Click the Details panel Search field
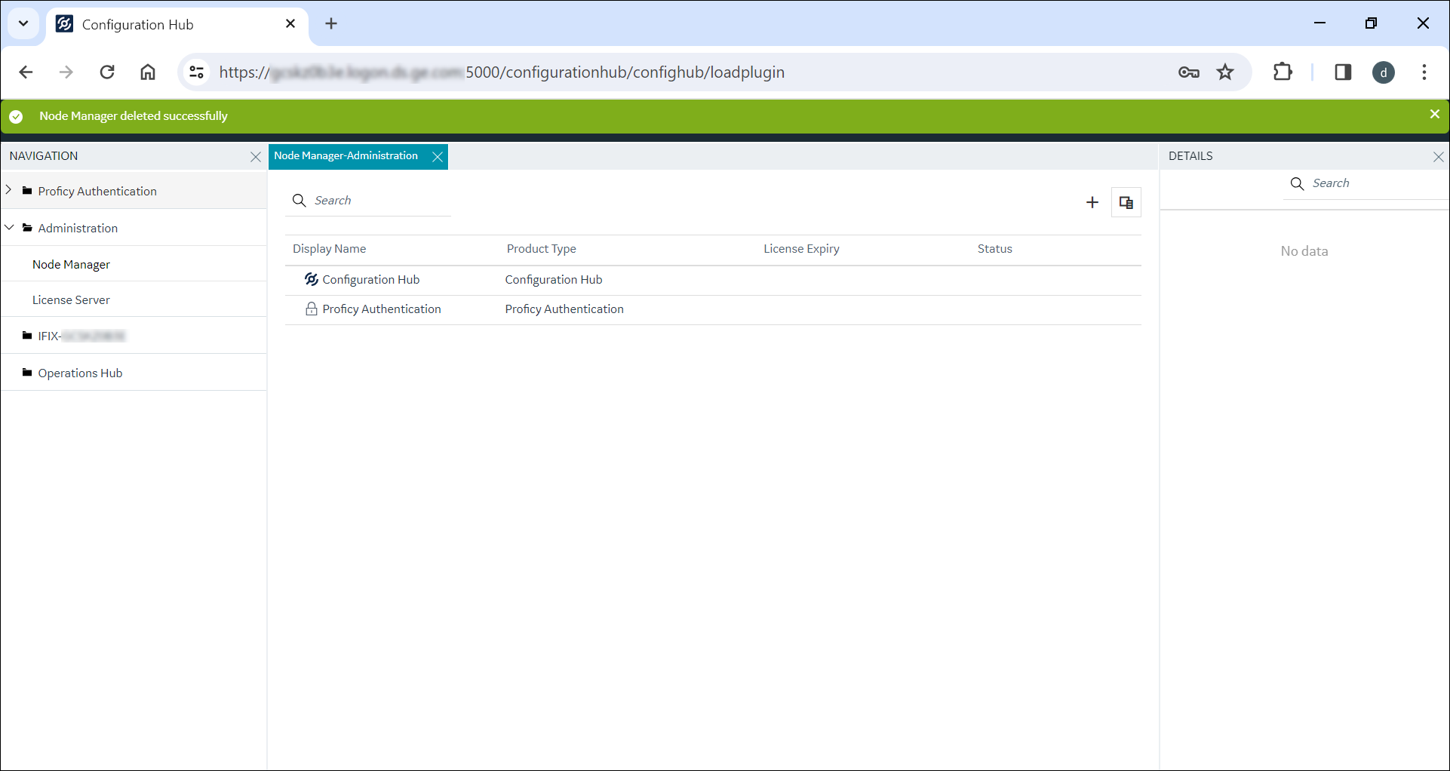 1365,183
